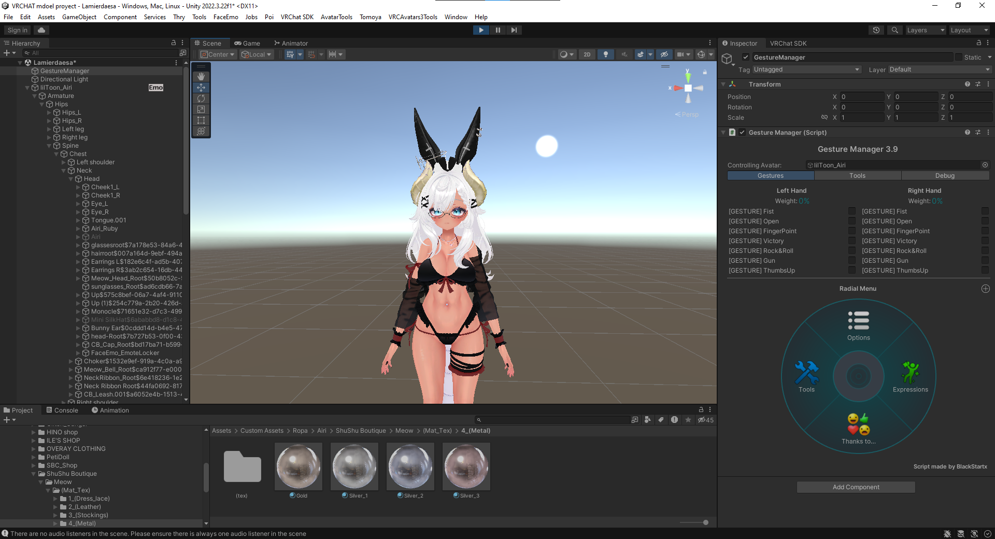Screen dimensions: 995x539
Task: Click the Pause button
Action: pos(497,30)
